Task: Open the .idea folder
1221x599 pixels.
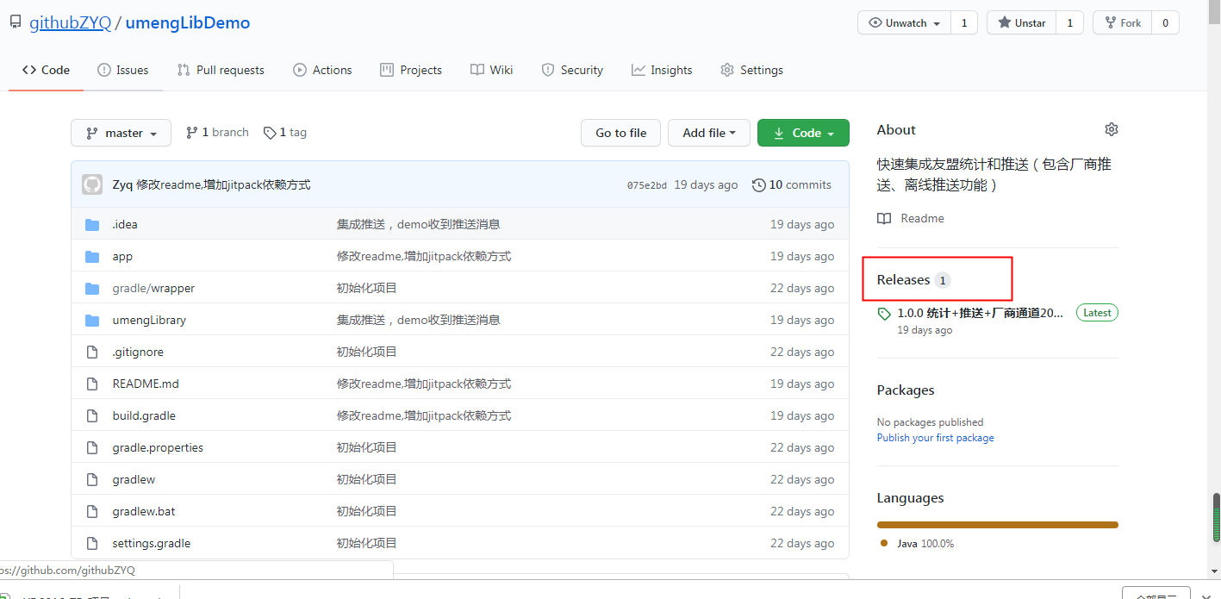Action: pos(125,224)
